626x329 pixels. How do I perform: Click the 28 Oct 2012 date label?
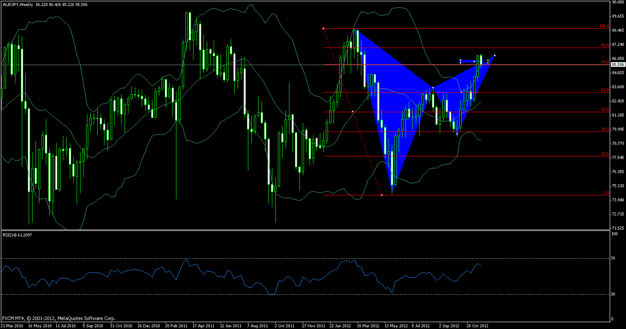pos(477,326)
